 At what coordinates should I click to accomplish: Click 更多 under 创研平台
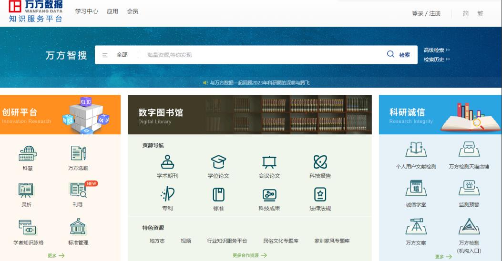[56, 256]
